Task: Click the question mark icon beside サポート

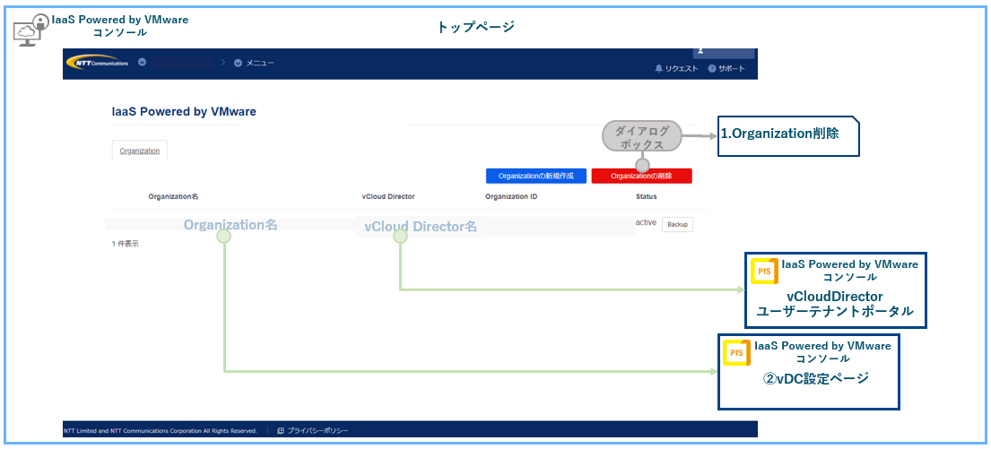Action: [712, 69]
